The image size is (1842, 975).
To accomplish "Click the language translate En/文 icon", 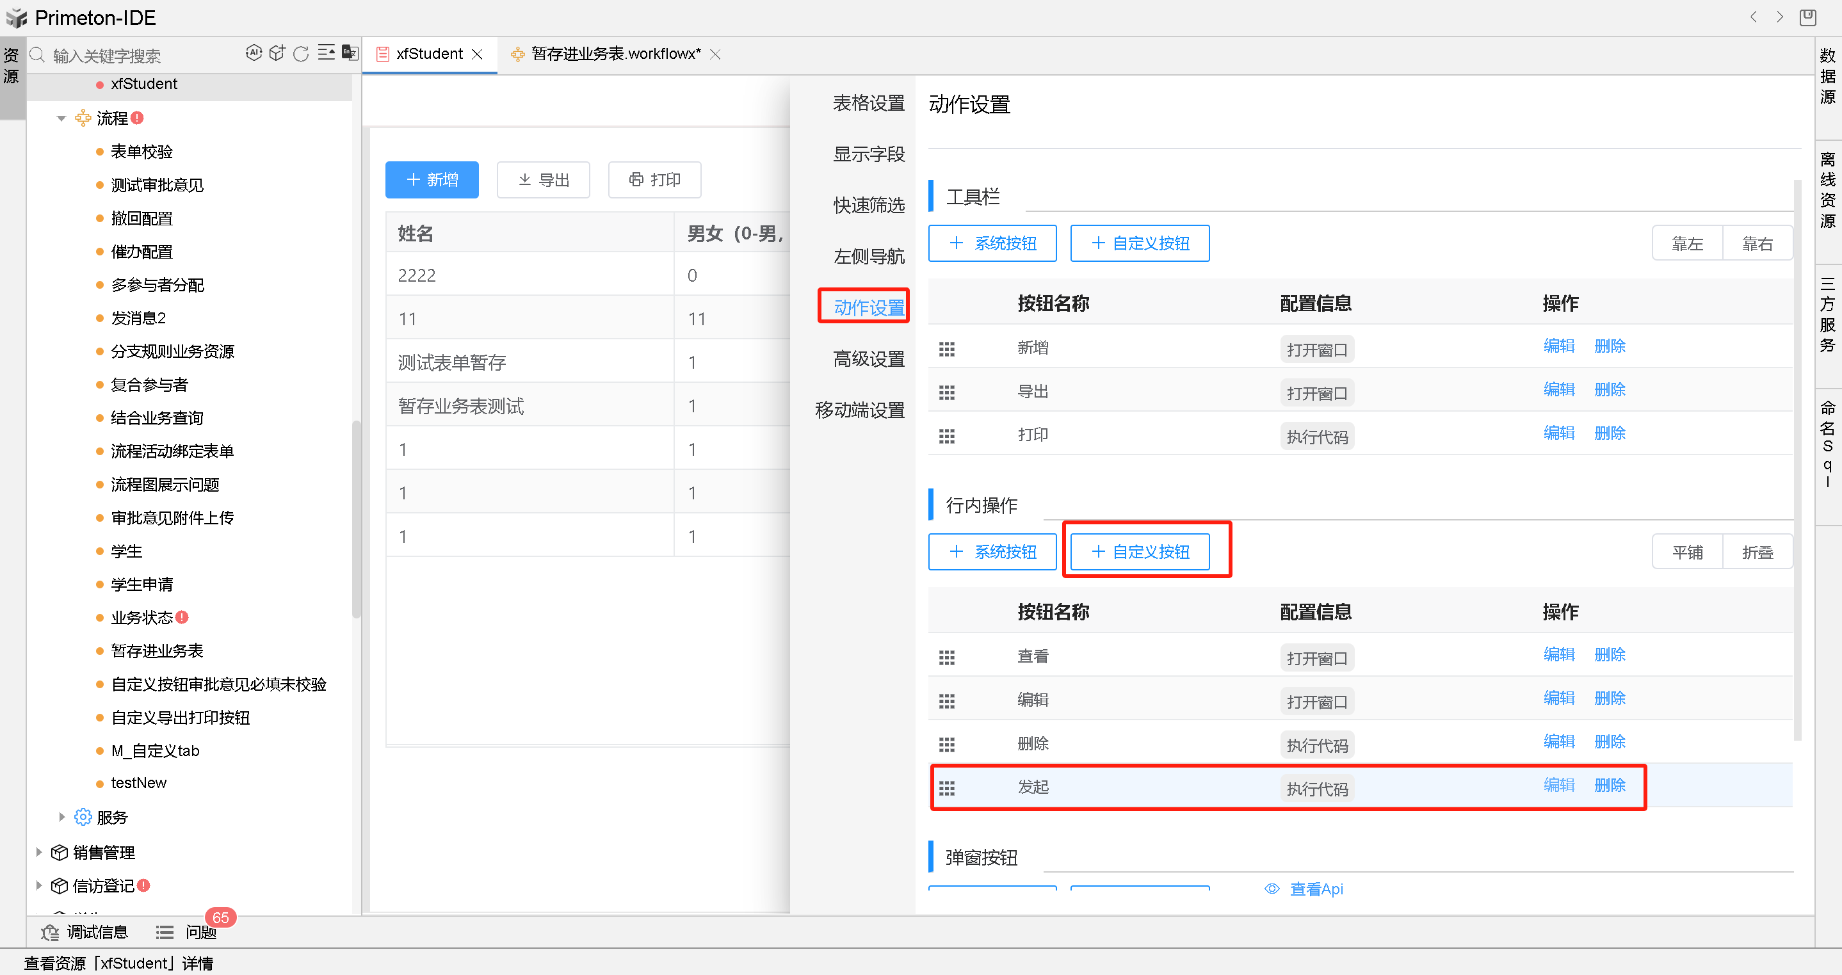I will tap(350, 53).
